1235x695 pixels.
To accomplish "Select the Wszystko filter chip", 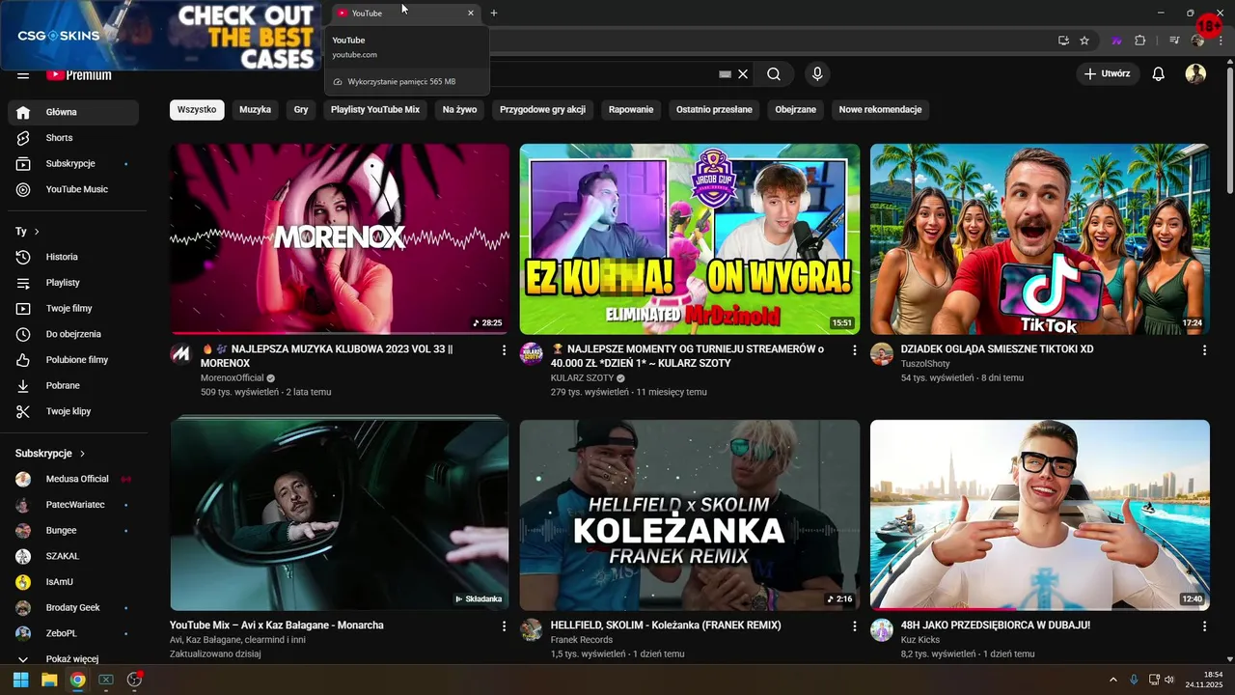I will 197,110.
